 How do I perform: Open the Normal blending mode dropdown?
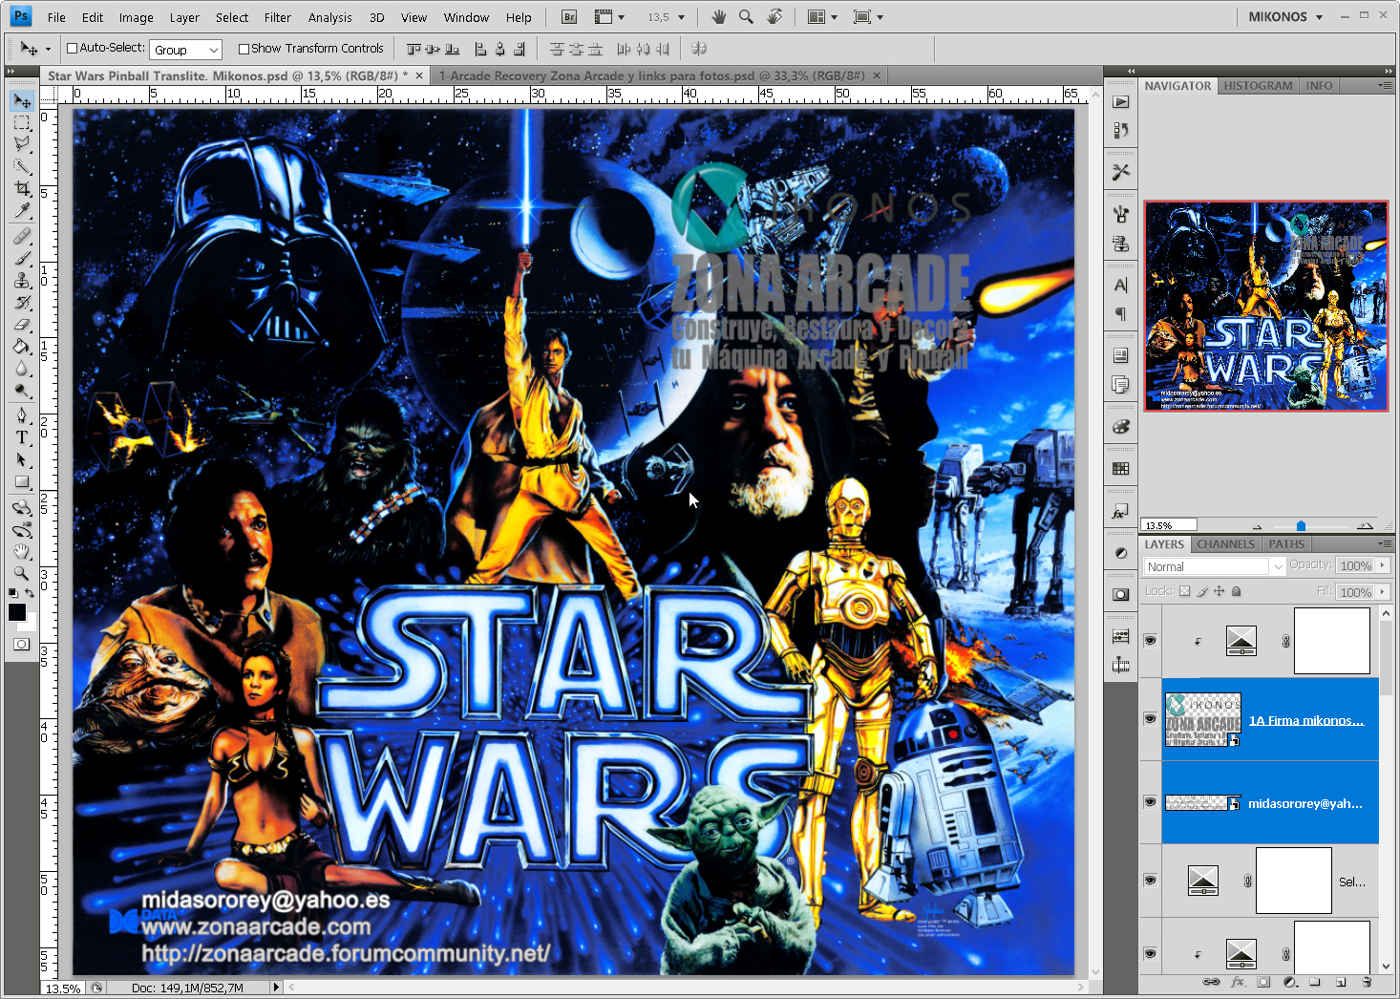pyautogui.click(x=1212, y=565)
